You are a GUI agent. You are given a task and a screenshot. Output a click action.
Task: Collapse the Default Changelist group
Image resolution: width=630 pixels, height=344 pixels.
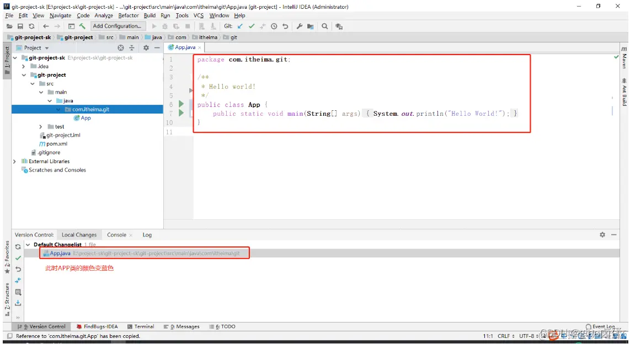[28, 244]
